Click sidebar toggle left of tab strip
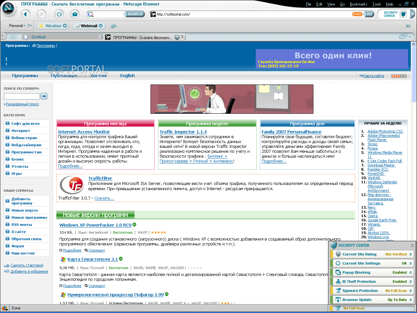The width and height of the screenshot is (417, 313). tap(3, 36)
